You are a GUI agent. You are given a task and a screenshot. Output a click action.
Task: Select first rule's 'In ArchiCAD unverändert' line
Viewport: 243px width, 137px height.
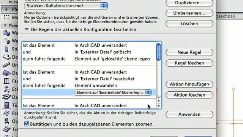click(x=101, y=45)
